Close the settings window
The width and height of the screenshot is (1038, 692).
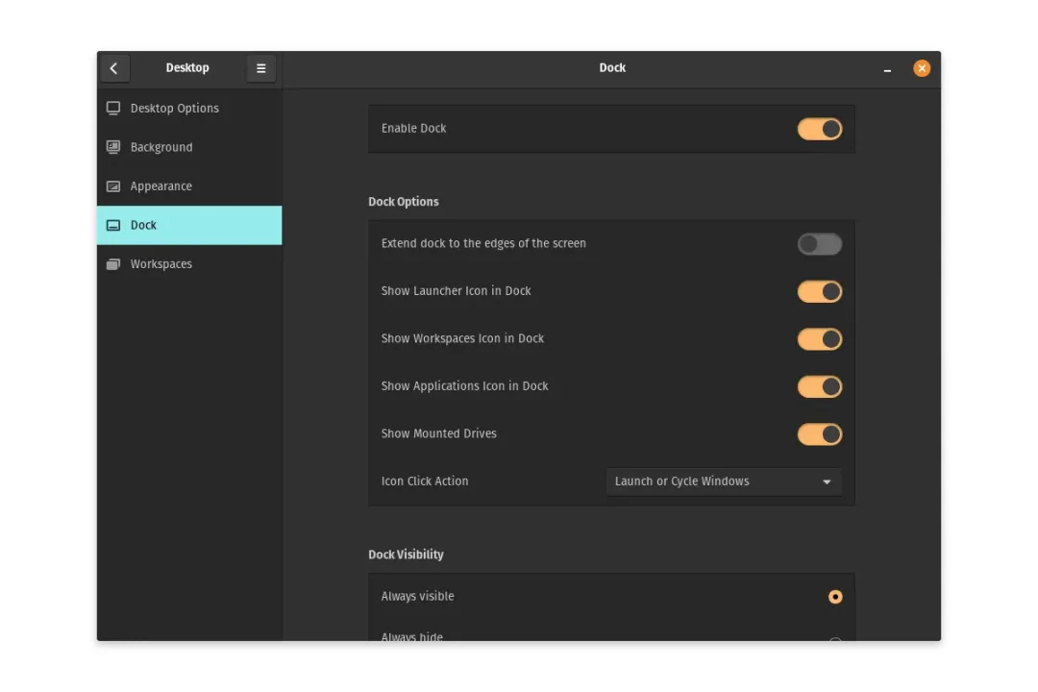[x=922, y=68]
